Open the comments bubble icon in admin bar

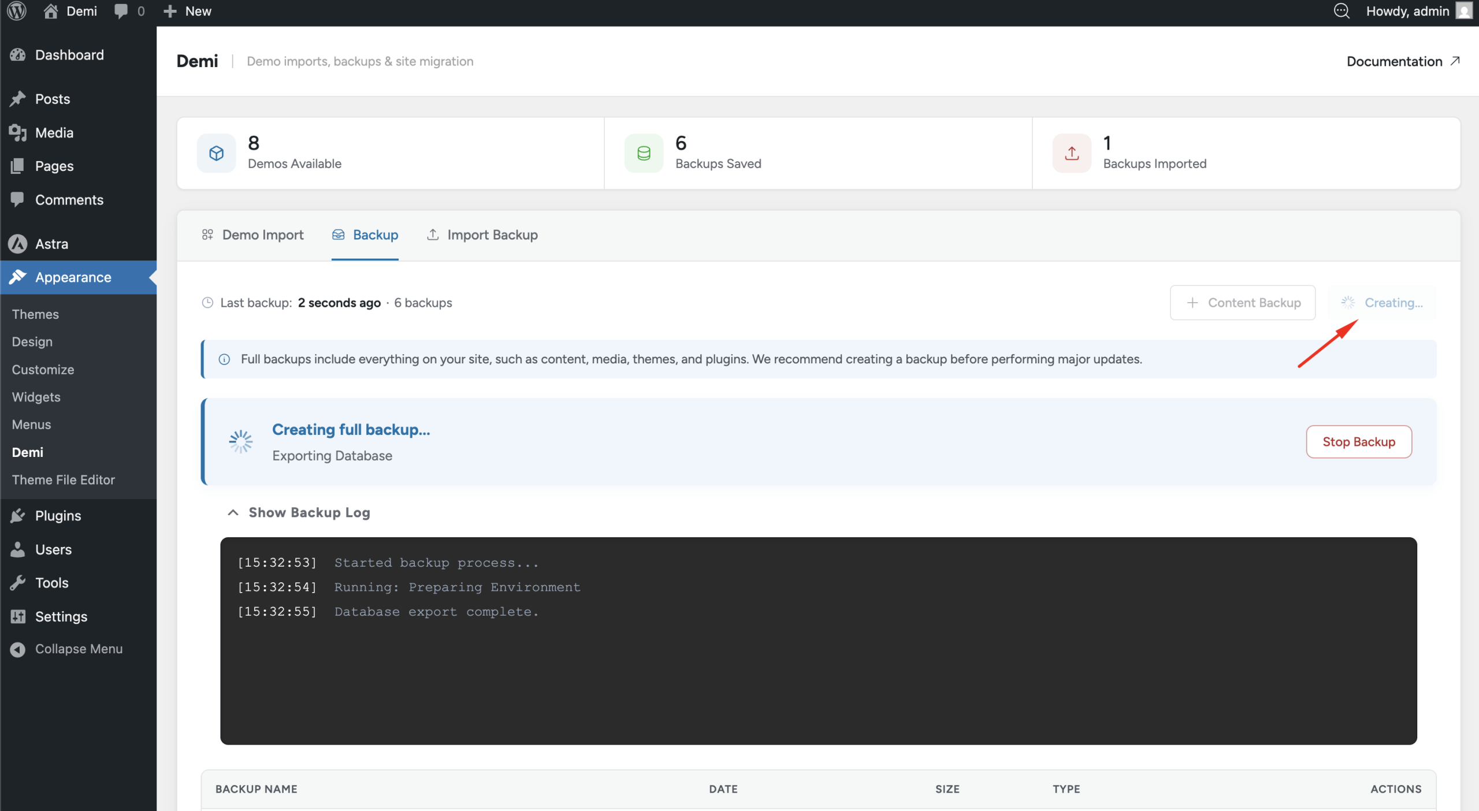coord(121,11)
